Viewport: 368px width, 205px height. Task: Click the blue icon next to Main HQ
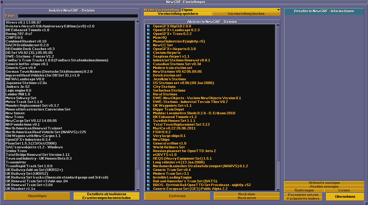pyautogui.click(x=149, y=38)
